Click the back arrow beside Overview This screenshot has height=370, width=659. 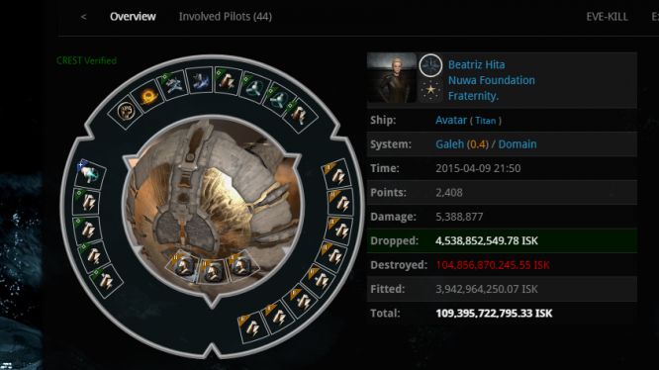click(x=84, y=17)
